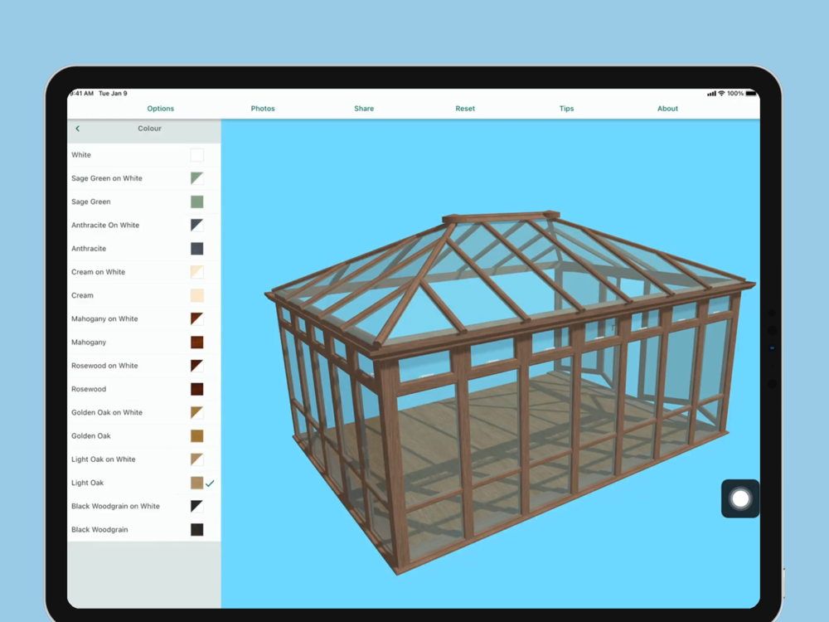The width and height of the screenshot is (829, 622).
Task: Open the Share menu item
Action: click(x=364, y=109)
